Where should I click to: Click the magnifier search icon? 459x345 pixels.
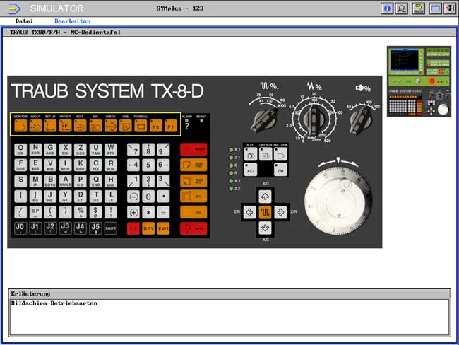point(402,8)
